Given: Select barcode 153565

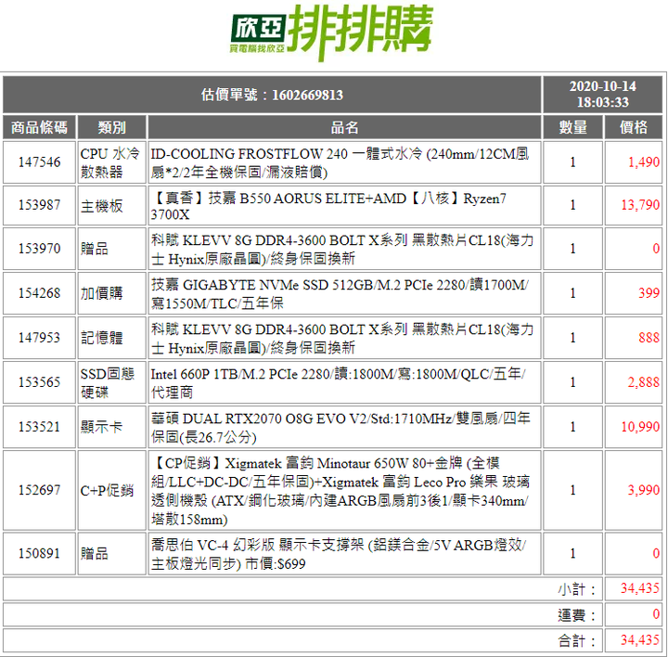Looking at the screenshot, I should 39,382.
